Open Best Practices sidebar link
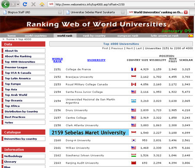This screenshot has width=195, height=168. click(x=23, y=117)
